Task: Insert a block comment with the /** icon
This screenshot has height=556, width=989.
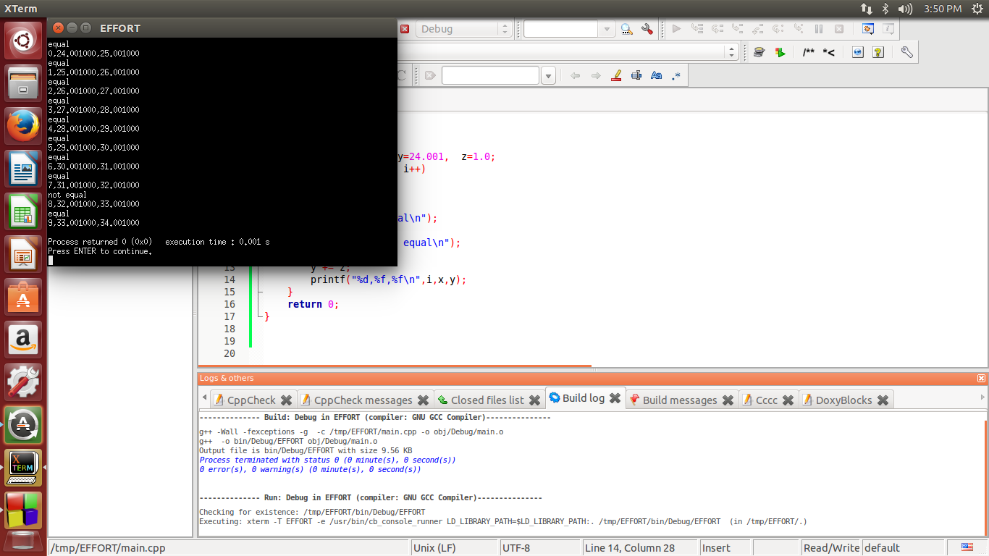Action: coord(808,52)
